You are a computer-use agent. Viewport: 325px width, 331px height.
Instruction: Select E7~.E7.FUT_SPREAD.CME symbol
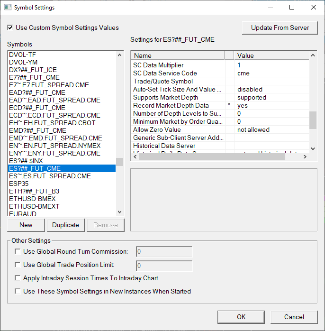click(x=62, y=85)
